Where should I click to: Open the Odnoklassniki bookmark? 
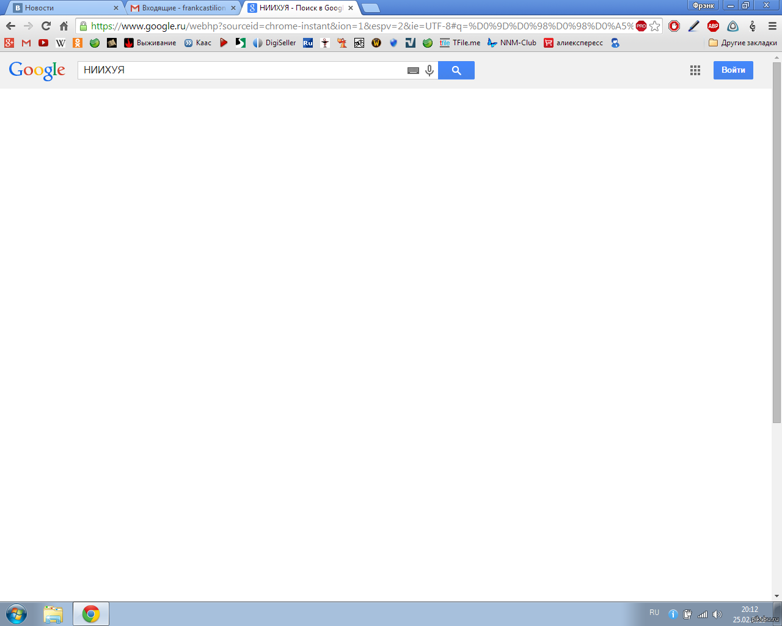pyautogui.click(x=78, y=43)
